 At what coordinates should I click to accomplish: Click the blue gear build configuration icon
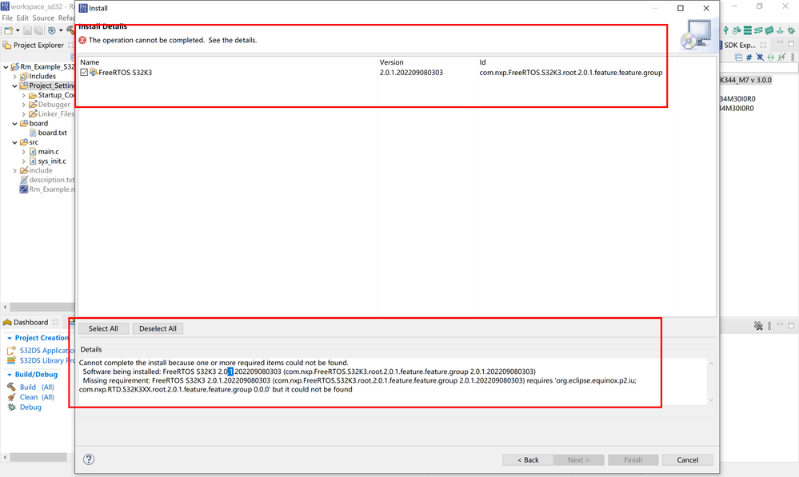[51, 30]
